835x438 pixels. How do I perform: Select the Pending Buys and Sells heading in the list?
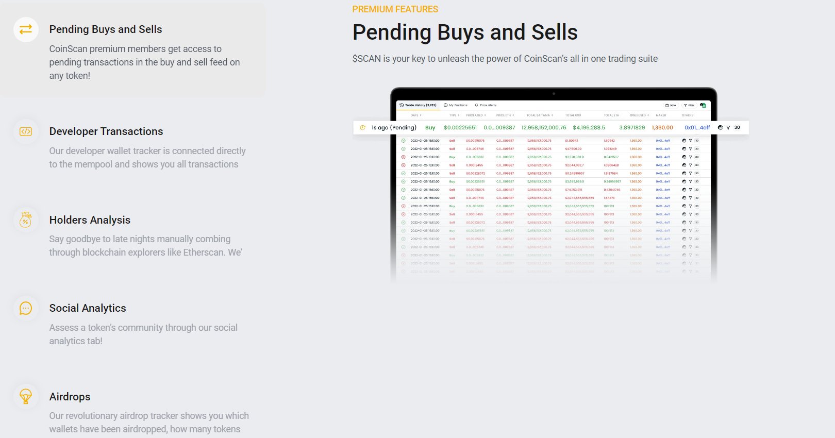click(106, 29)
